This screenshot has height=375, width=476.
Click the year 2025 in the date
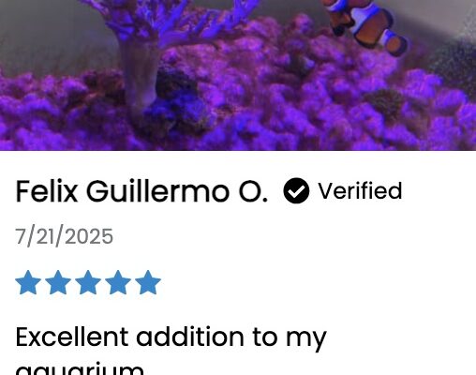pos(89,236)
